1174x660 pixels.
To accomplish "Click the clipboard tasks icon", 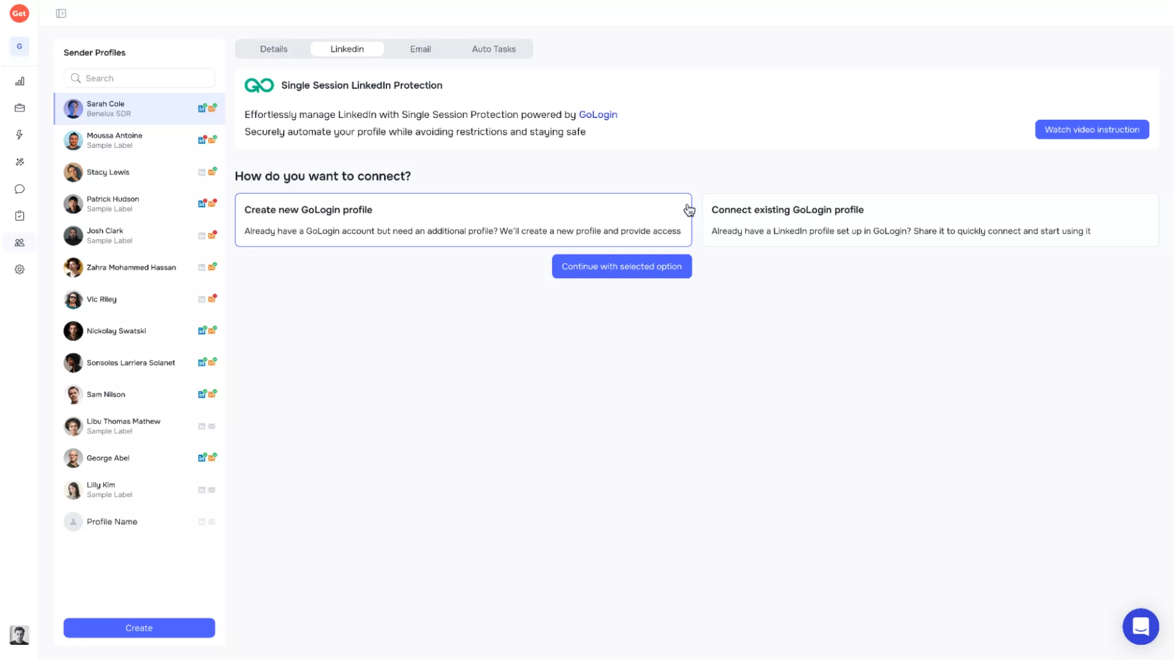I will tap(20, 216).
